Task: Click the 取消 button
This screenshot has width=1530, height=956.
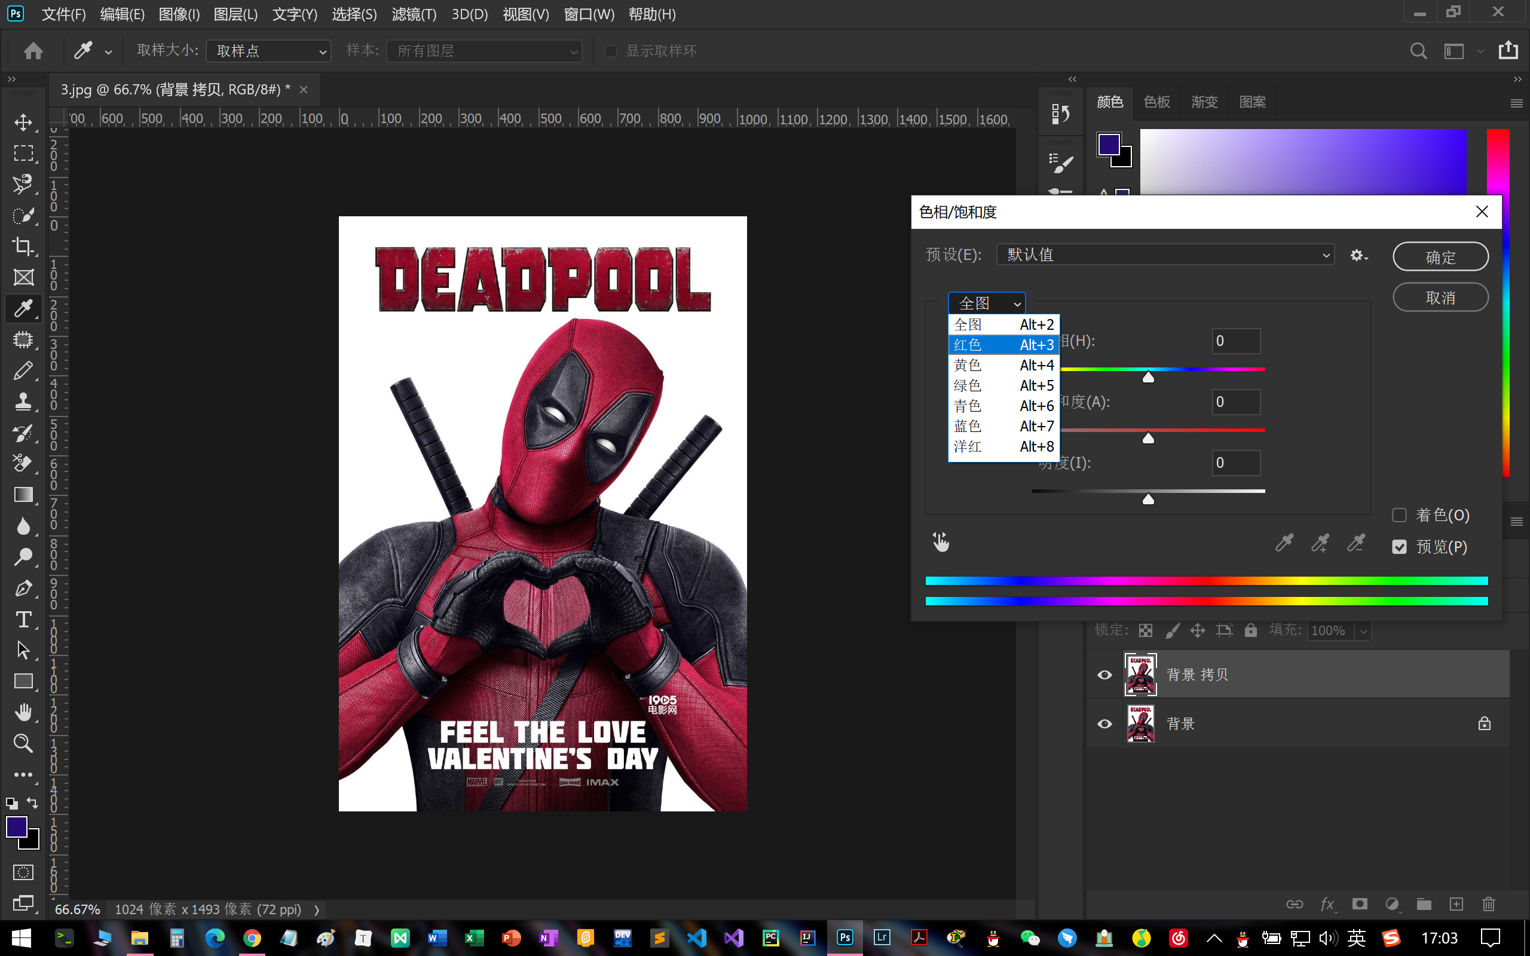Action: point(1440,297)
